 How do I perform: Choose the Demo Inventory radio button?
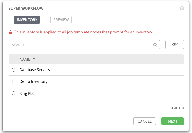pos(14,81)
